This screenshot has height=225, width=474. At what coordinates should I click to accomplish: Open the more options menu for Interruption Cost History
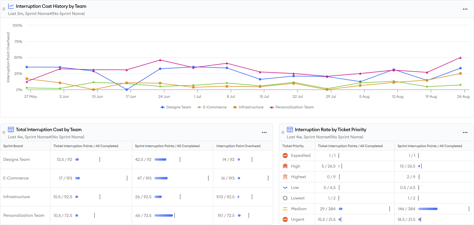(x=465, y=9)
